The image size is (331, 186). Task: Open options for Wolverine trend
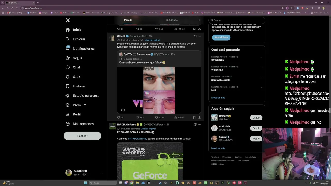pyautogui.click(x=261, y=67)
